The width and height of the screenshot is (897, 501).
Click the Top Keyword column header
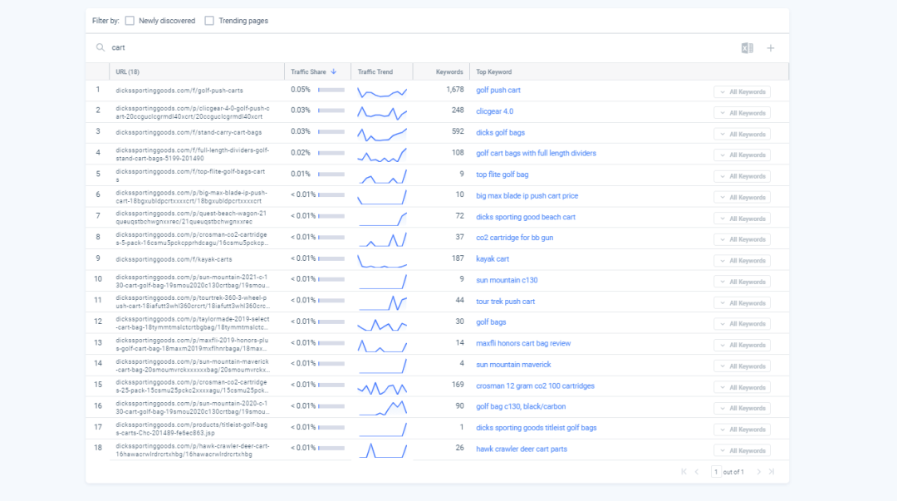tap(494, 72)
